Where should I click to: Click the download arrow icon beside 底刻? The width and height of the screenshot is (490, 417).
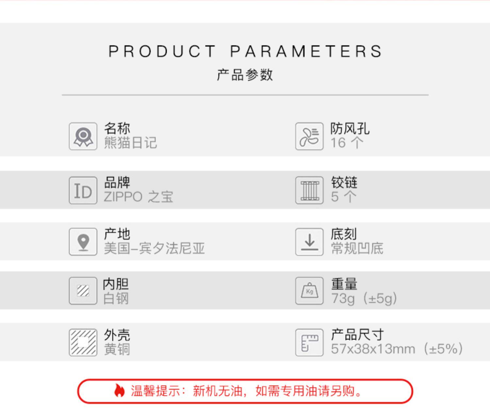pos(309,242)
